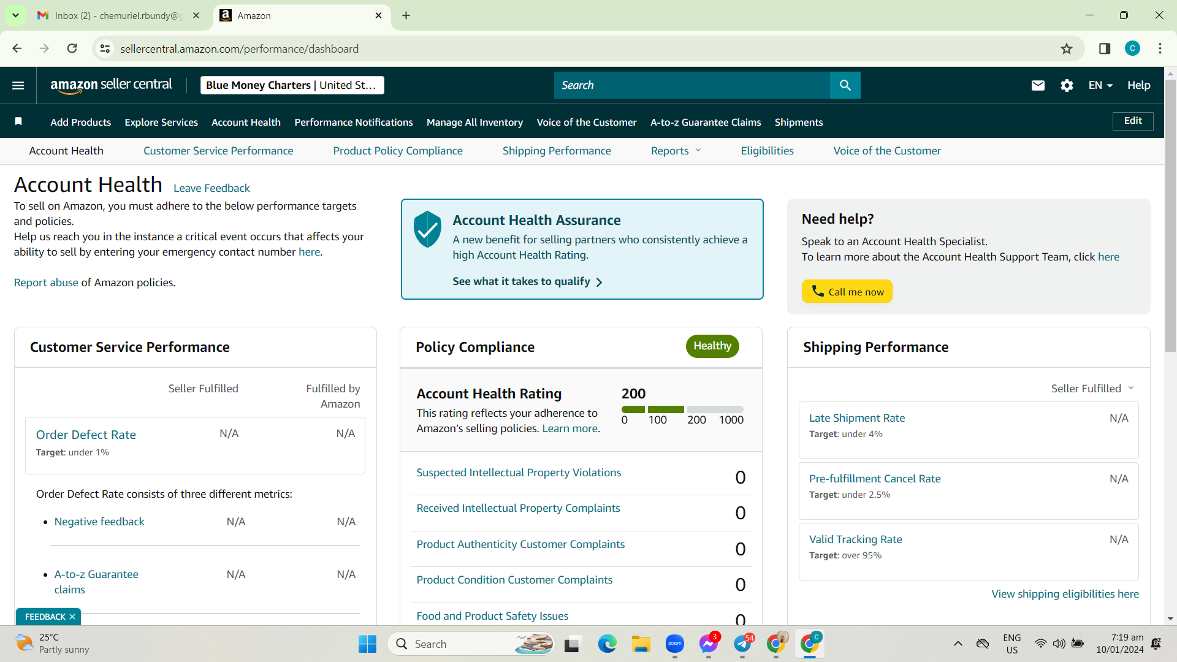Open the EN language dropdown
This screenshot has height=662, width=1177.
[x=1100, y=85]
